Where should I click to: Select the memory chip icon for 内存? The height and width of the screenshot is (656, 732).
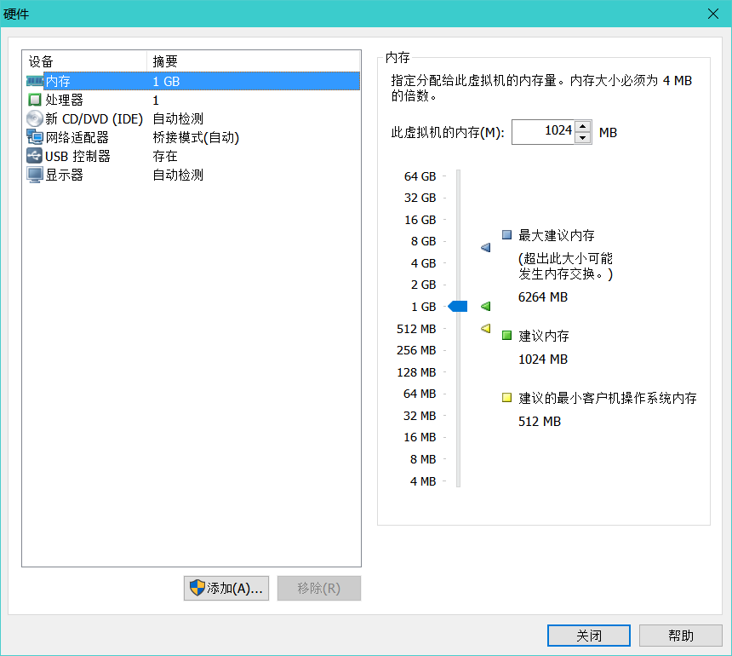35,81
